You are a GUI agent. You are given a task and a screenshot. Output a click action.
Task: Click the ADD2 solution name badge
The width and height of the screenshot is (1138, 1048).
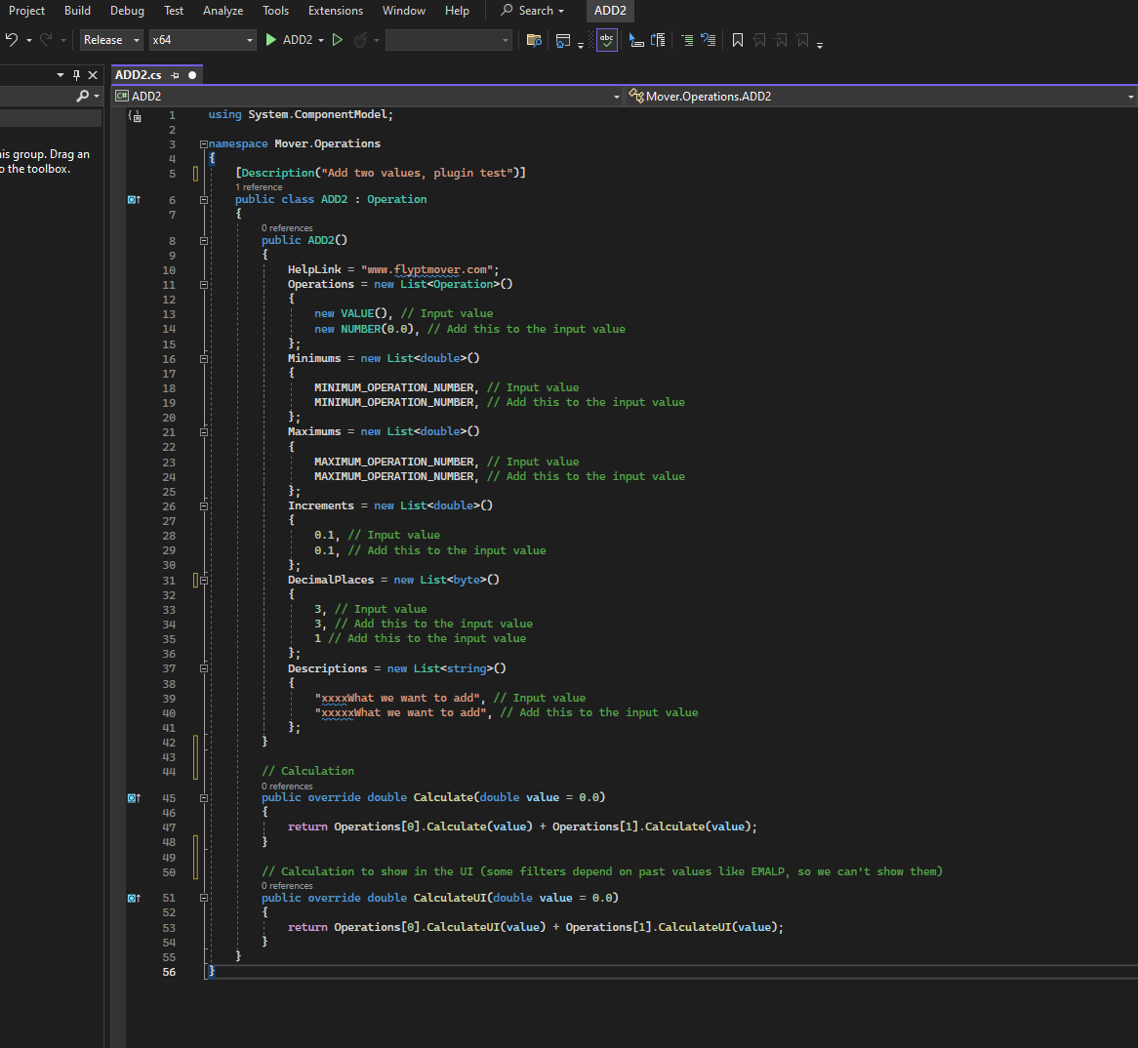point(610,10)
